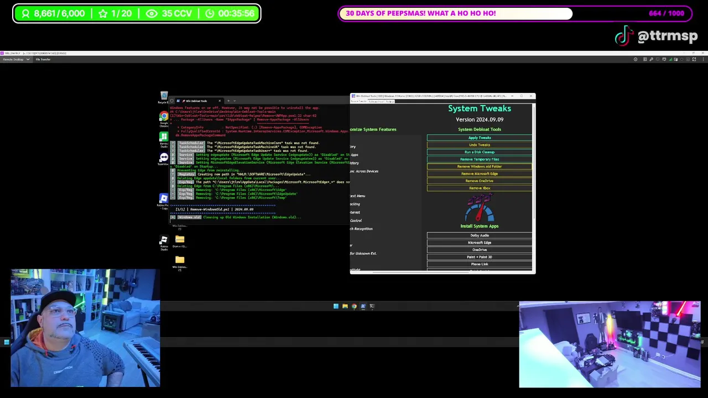Install Phone Link app
The height and width of the screenshot is (398, 708).
(480, 264)
